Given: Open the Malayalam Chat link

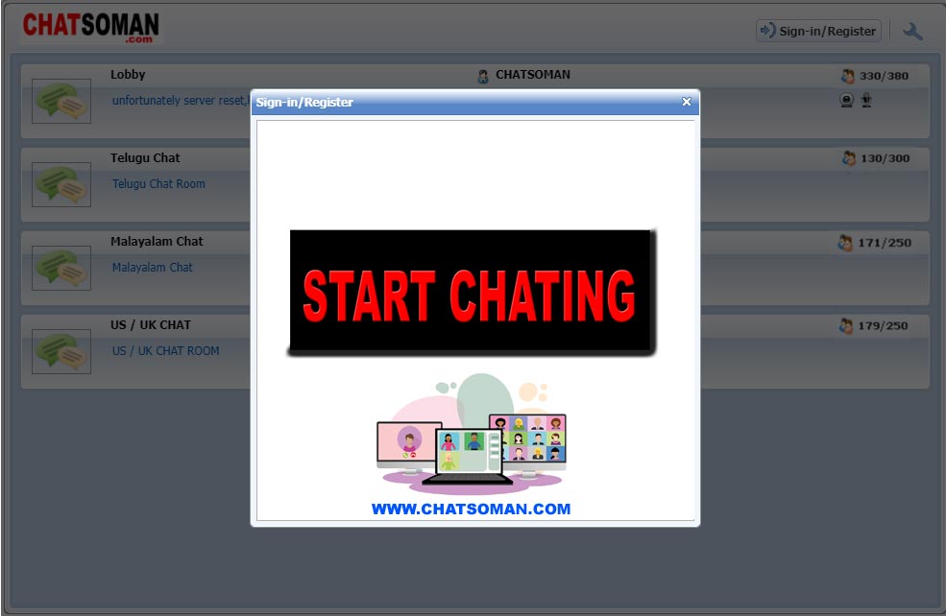Looking at the screenshot, I should [x=152, y=268].
